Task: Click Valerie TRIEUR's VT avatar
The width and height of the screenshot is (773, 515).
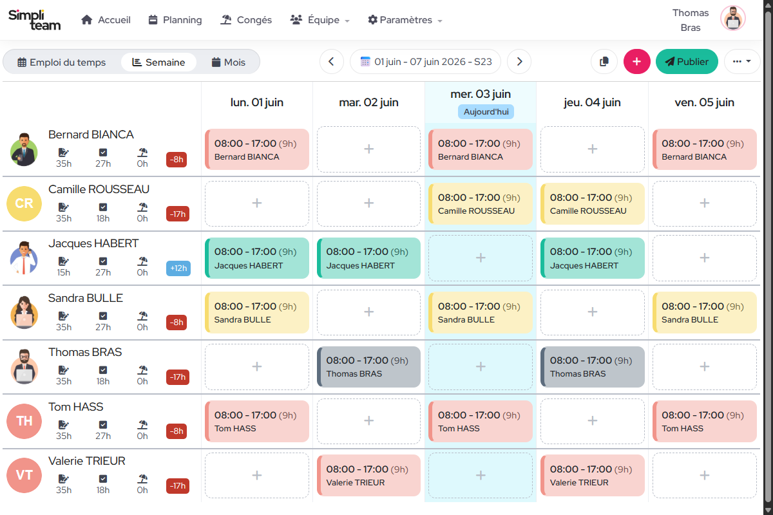Action: click(24, 475)
